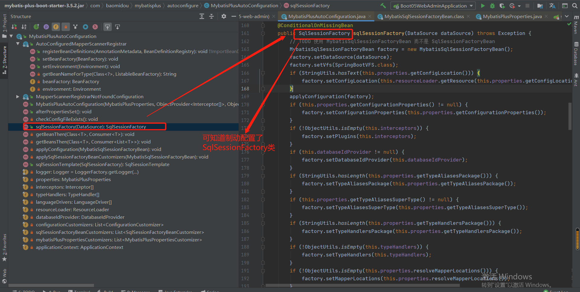Viewport: 580px width, 292px height.
Task: Show hidden editor tabs dropdown chevron
Action: [x=567, y=16]
